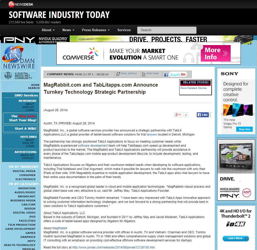Open the DIGITAL VIDEO category
Screen dimensions: 257x250
pos(24,213)
